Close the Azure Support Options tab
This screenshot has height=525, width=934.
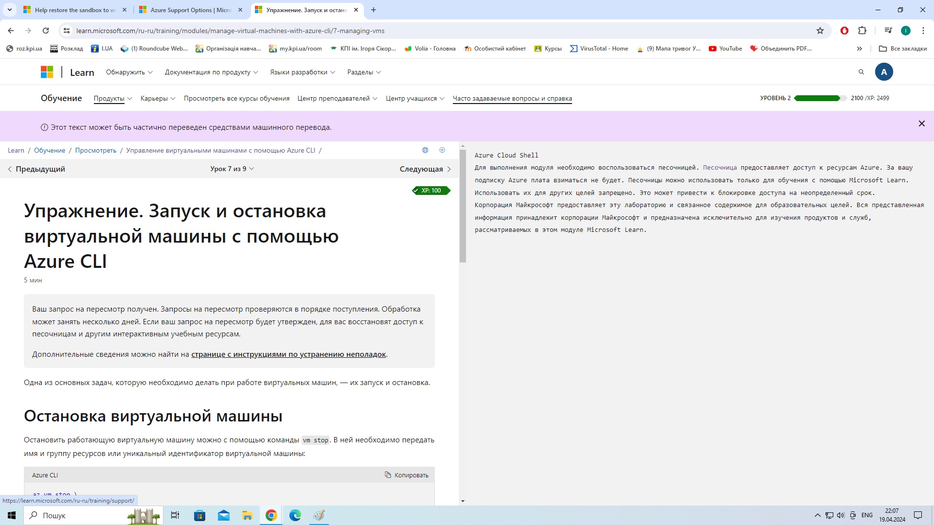(240, 10)
